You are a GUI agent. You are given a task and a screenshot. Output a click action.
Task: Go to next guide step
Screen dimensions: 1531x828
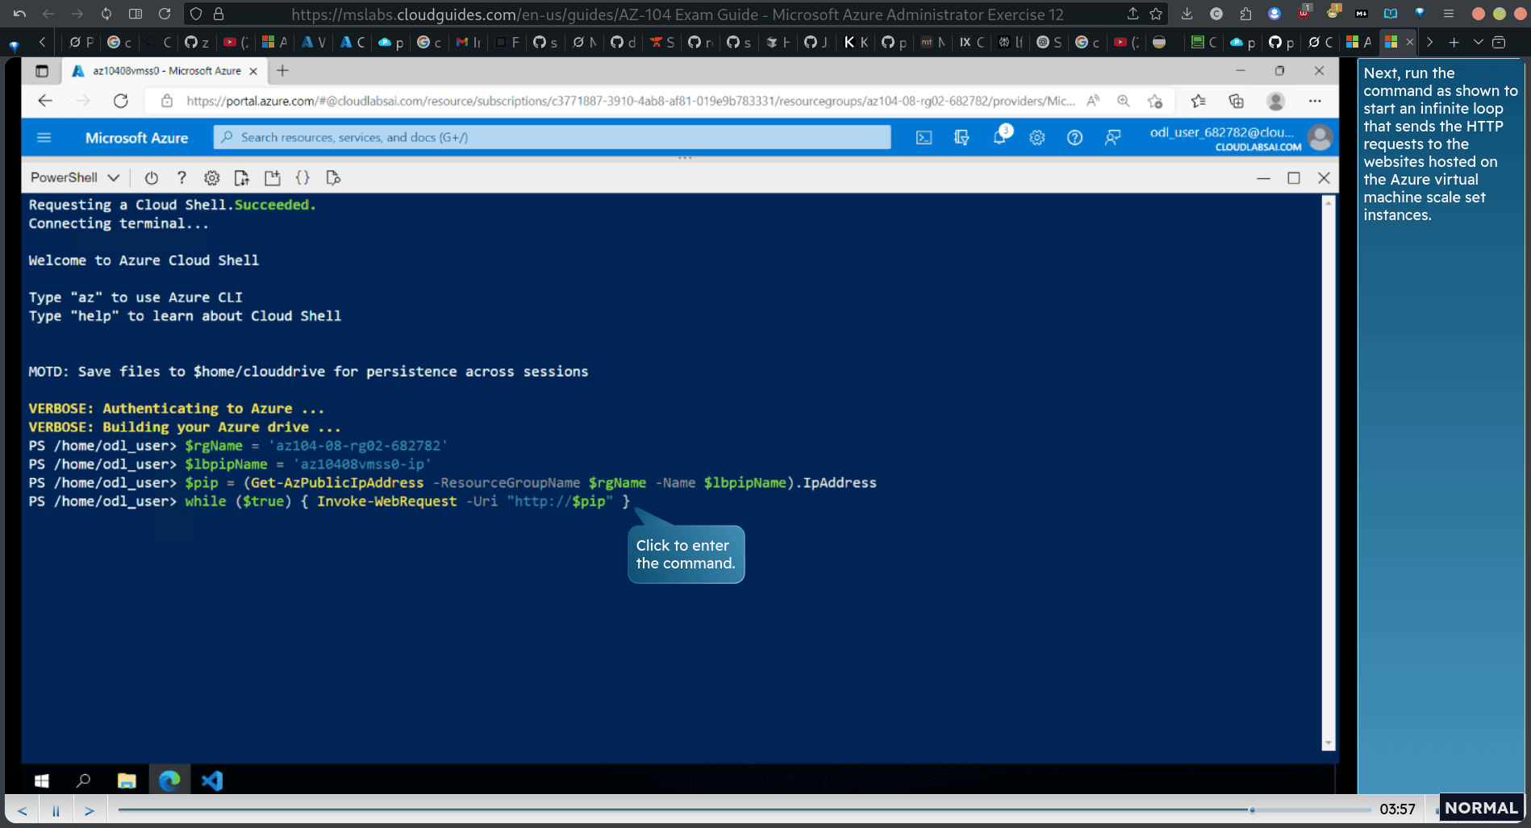pyautogui.click(x=90, y=810)
